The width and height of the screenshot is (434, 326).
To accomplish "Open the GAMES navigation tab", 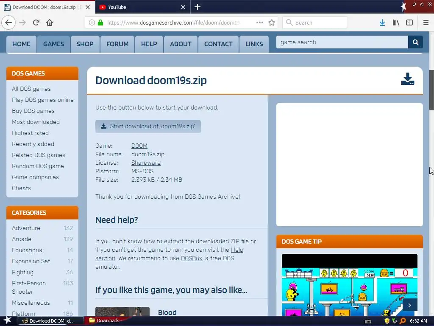I will (54, 44).
